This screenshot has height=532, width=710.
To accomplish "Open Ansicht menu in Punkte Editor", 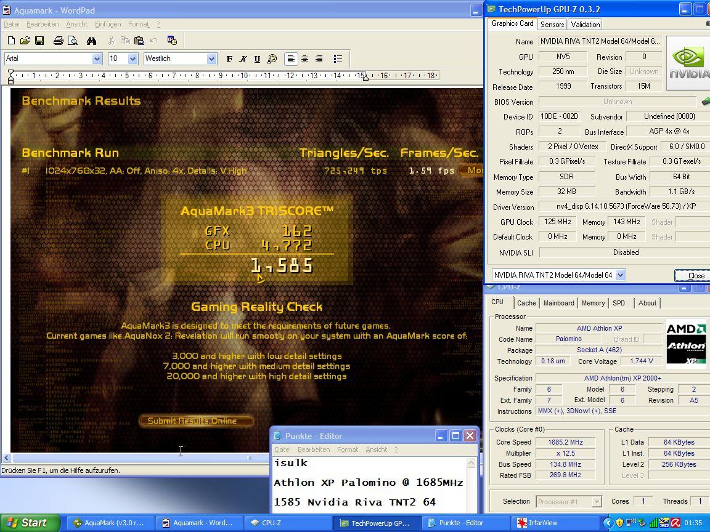I will click(377, 449).
